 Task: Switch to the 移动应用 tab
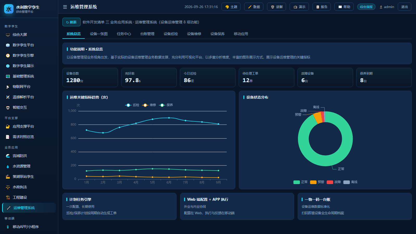coord(241,34)
